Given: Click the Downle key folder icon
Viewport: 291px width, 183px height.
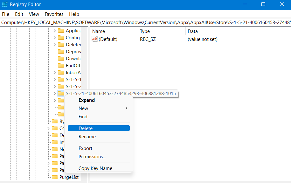Looking at the screenshot, I should pos(61,59).
